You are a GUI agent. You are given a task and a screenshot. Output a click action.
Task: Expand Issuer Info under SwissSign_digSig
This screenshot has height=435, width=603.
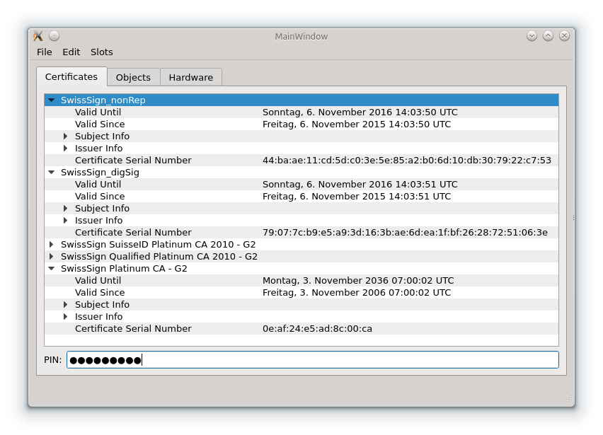(x=65, y=220)
